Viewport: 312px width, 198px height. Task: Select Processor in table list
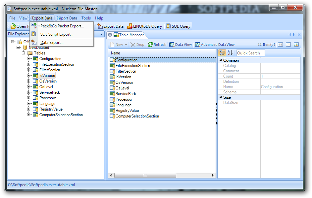click(124, 99)
